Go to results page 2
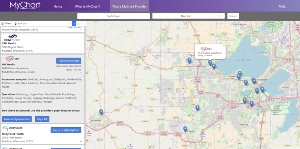This screenshot has width=300, height=149. [78, 24]
